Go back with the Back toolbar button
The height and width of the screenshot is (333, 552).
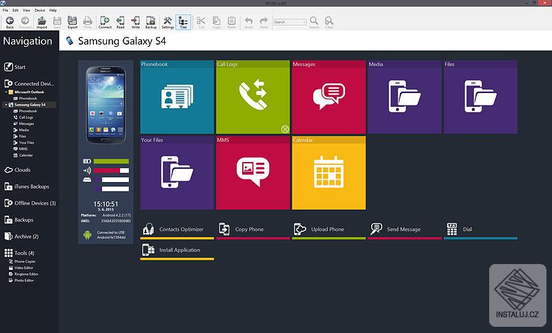(10, 22)
